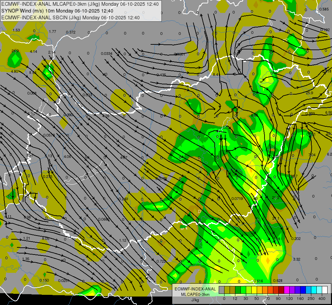Screen dimensions: 332x305
Task: Click the 0.0334 map value
Action: [x=106, y=54]
